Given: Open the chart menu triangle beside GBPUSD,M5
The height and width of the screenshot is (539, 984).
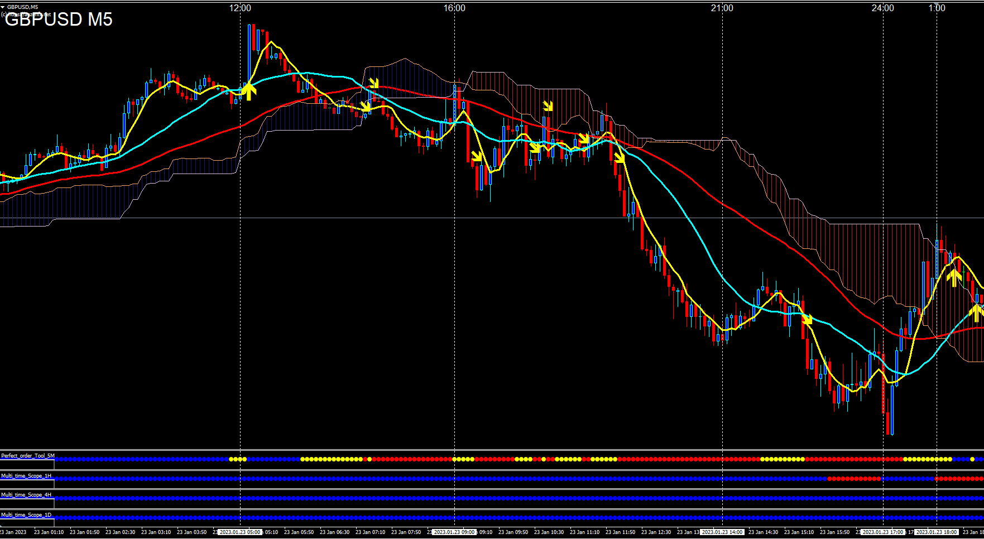Looking at the screenshot, I should (x=3, y=7).
